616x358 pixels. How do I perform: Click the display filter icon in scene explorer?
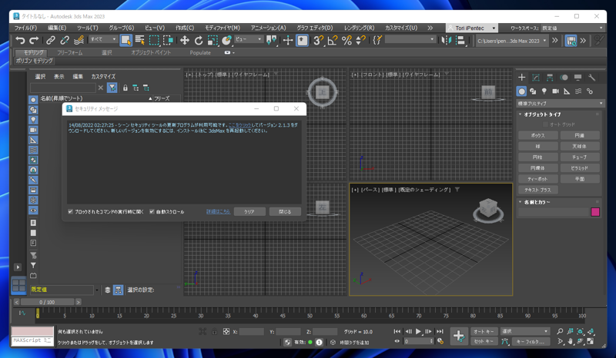click(112, 88)
